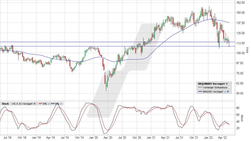Enable the Vorheriger Schlusskurs checkbox
The image size is (251, 141).
click(229, 87)
